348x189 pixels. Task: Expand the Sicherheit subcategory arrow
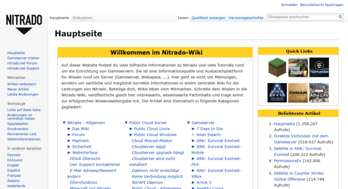[x=69, y=147]
